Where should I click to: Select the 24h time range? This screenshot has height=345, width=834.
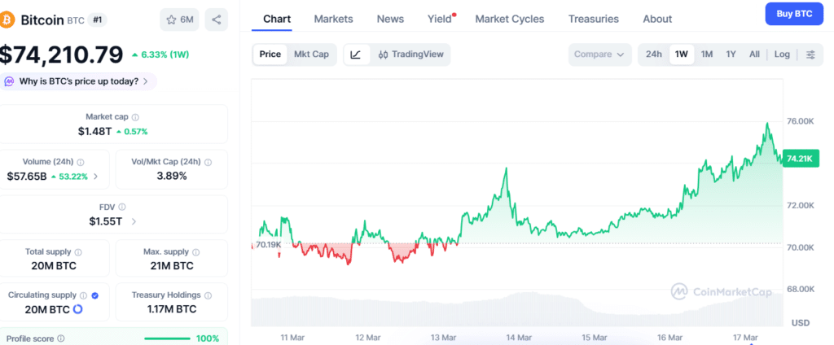pyautogui.click(x=654, y=55)
